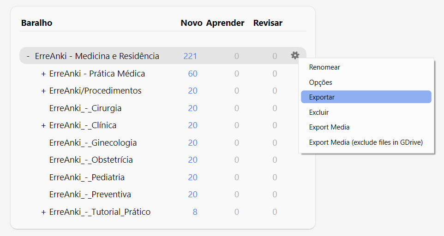Click the gear icon beside ErreAnki deck
This screenshot has width=444, height=236.
point(295,55)
